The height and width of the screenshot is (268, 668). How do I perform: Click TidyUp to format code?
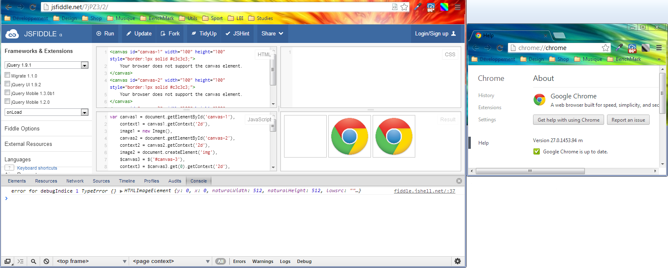pyautogui.click(x=204, y=34)
